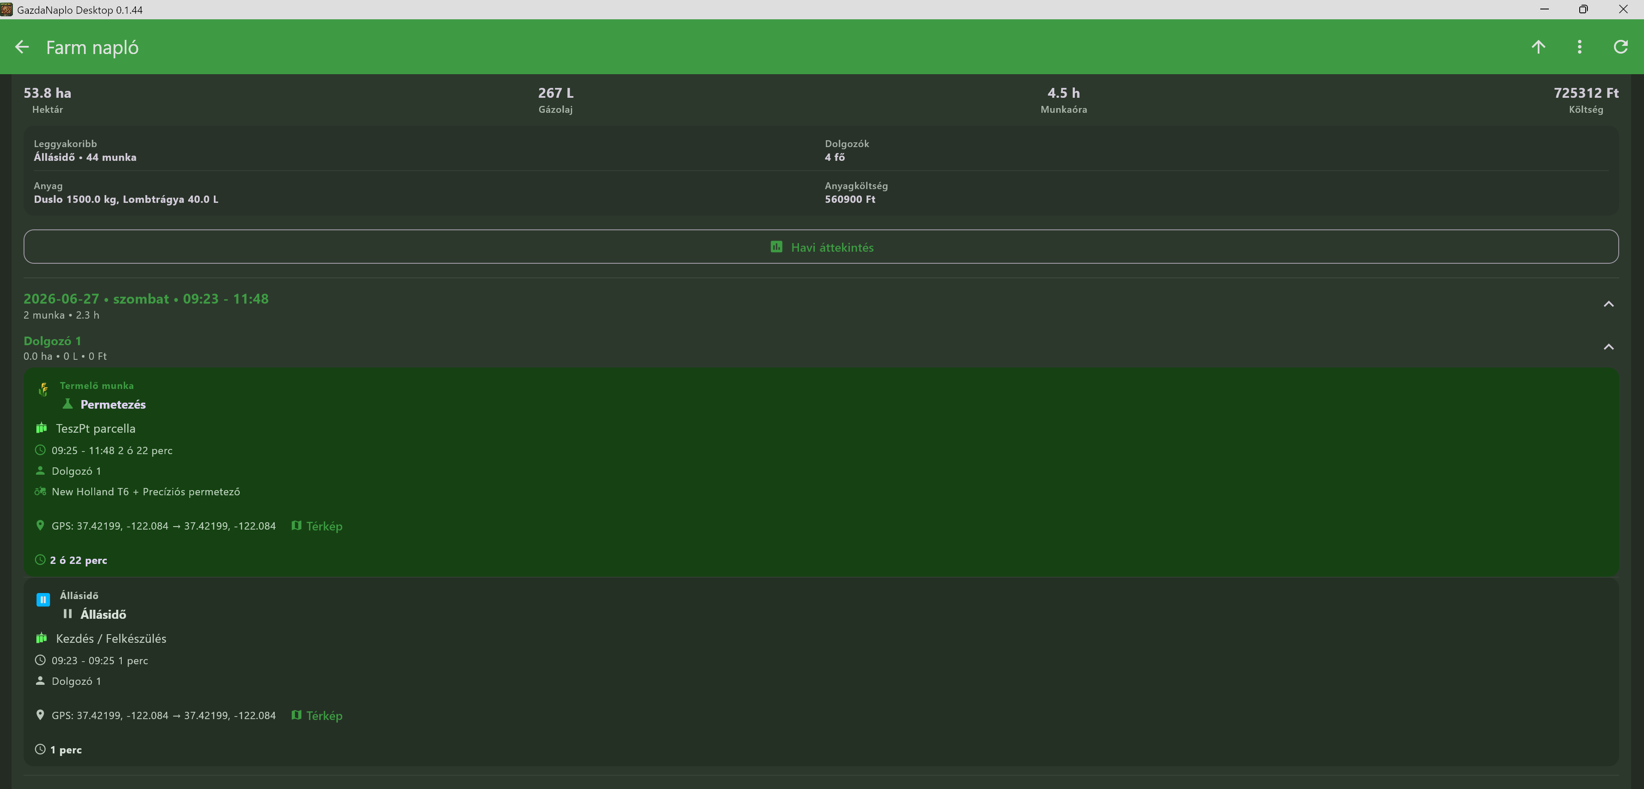Click the 2 munka • 2.3 h summary

click(x=61, y=315)
